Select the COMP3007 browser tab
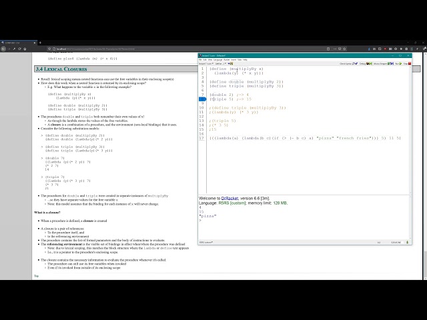The height and width of the screenshot is (320, 427). pos(19,43)
